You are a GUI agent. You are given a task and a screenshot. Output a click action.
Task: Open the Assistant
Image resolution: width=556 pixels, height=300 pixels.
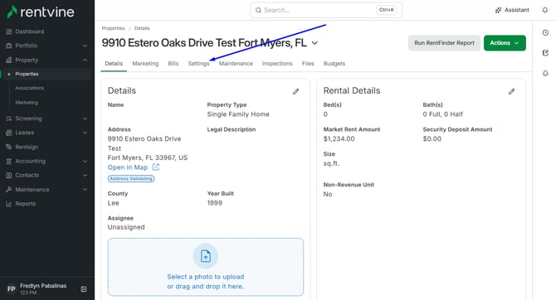pyautogui.click(x=512, y=10)
